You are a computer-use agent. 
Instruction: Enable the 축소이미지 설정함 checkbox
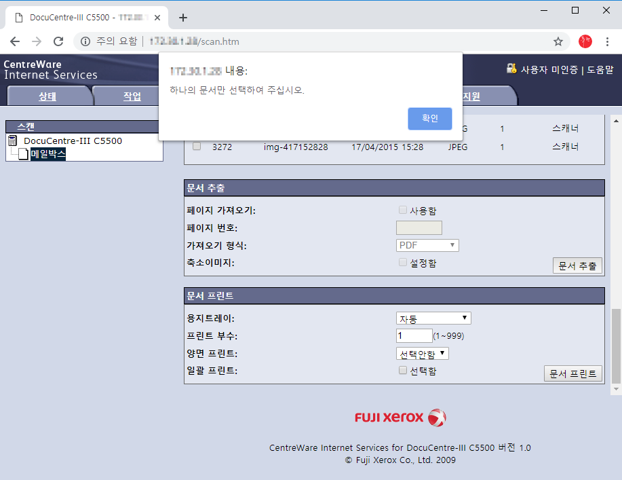point(403,262)
